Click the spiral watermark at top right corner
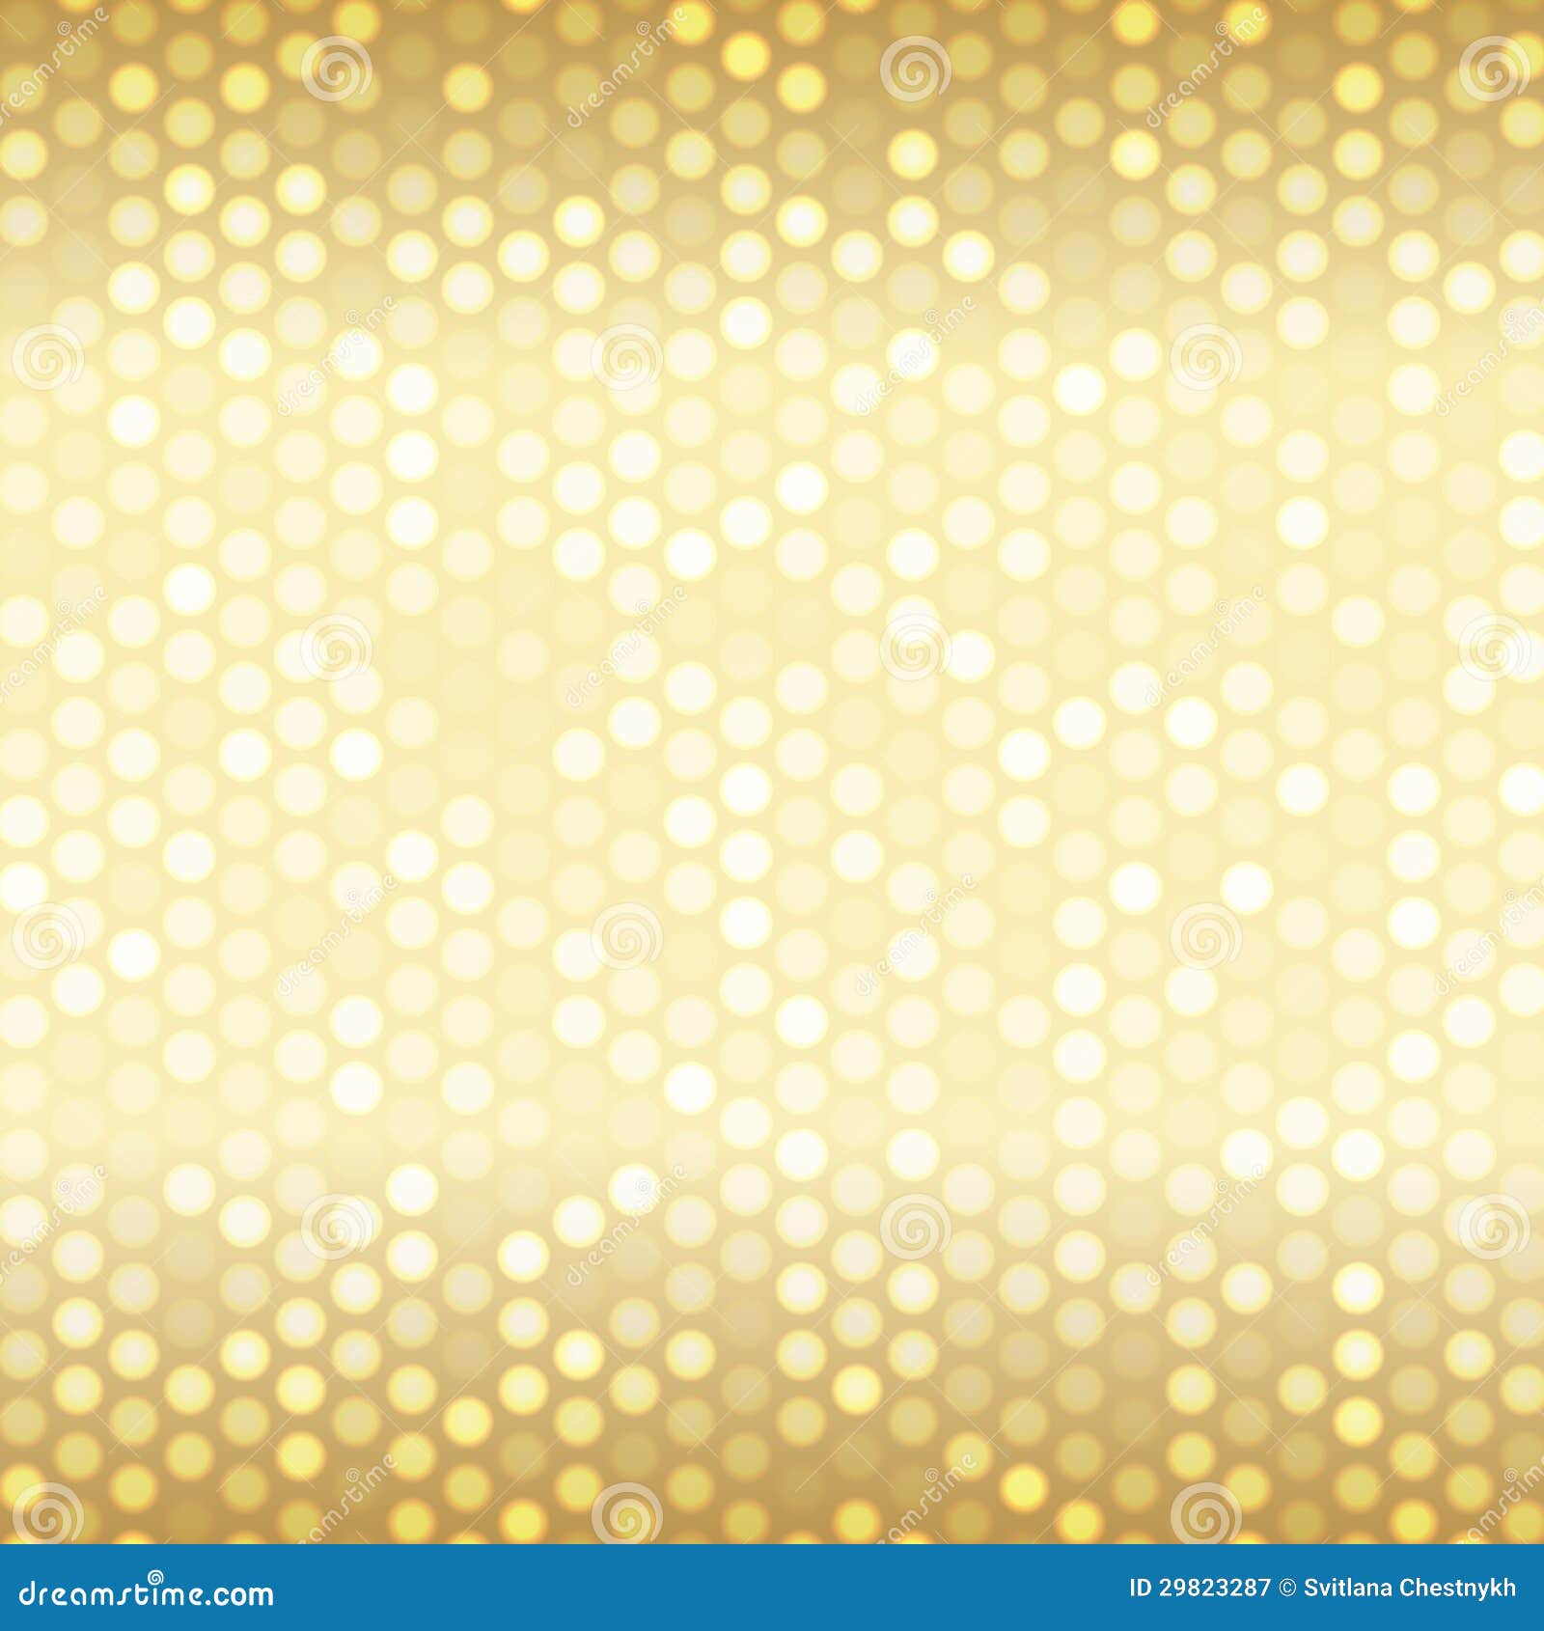Screen dimensions: 1544x1631 click(1493, 69)
